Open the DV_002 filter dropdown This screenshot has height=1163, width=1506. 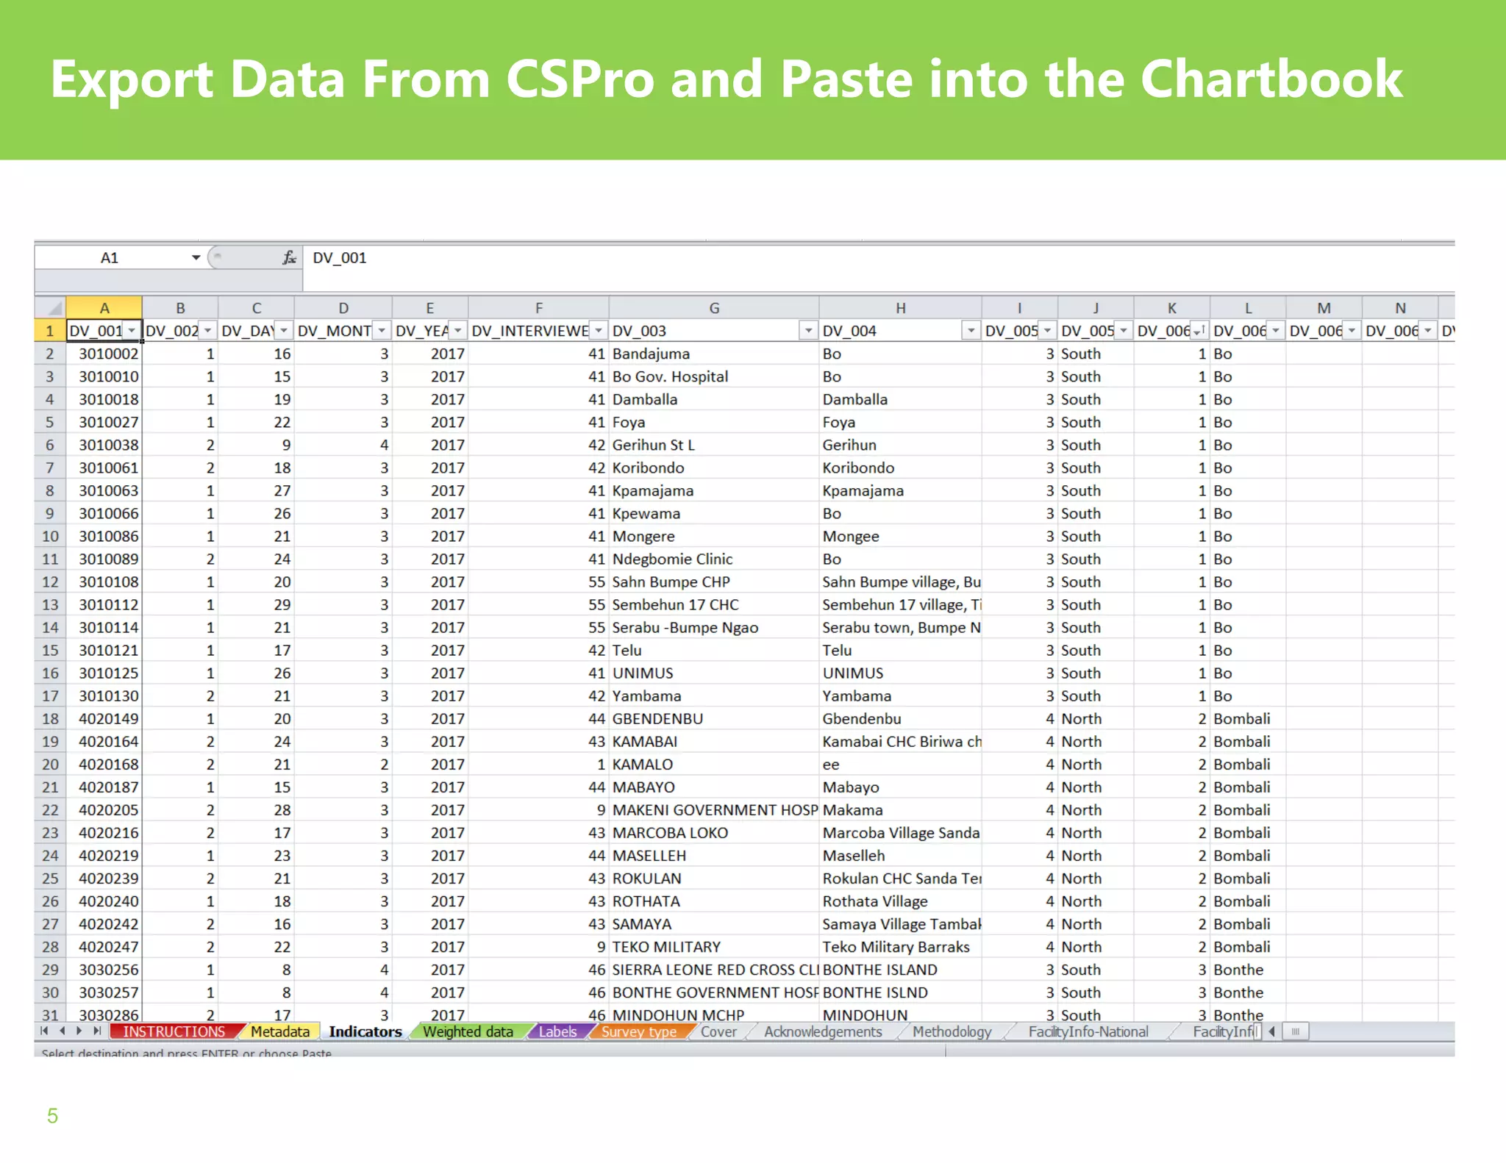point(208,331)
